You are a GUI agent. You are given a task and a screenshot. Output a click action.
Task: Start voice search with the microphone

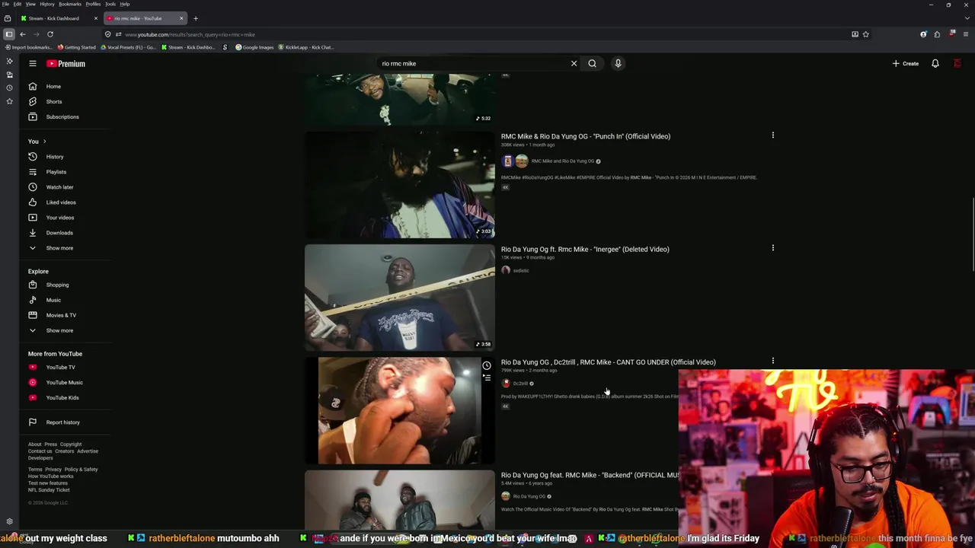coord(618,64)
